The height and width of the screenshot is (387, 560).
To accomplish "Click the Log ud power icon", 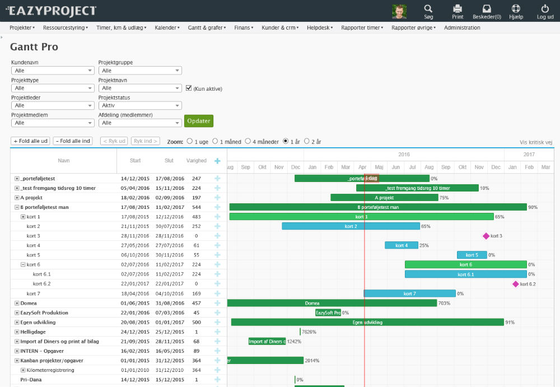I will tap(545, 8).
